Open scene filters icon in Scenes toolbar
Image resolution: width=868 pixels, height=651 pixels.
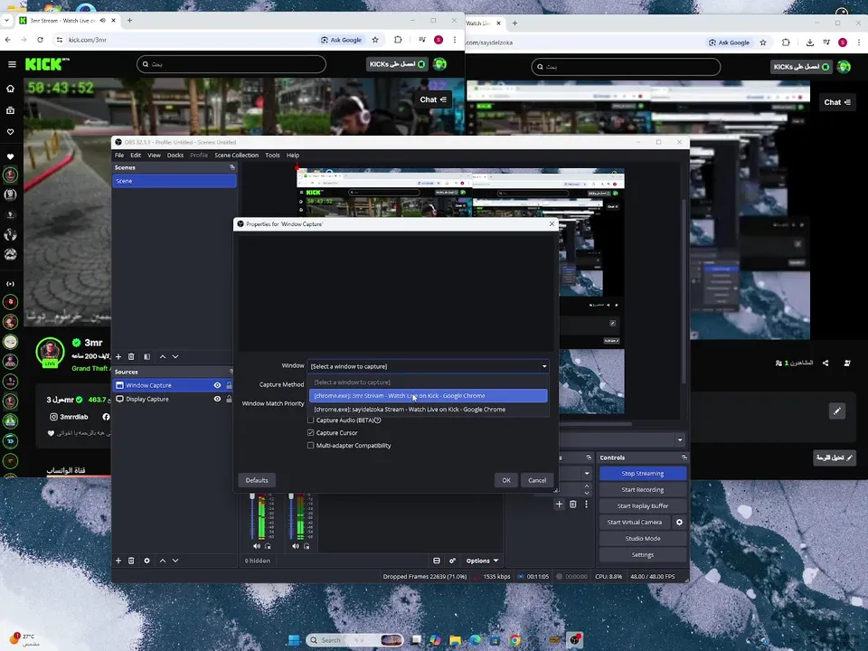click(x=146, y=356)
